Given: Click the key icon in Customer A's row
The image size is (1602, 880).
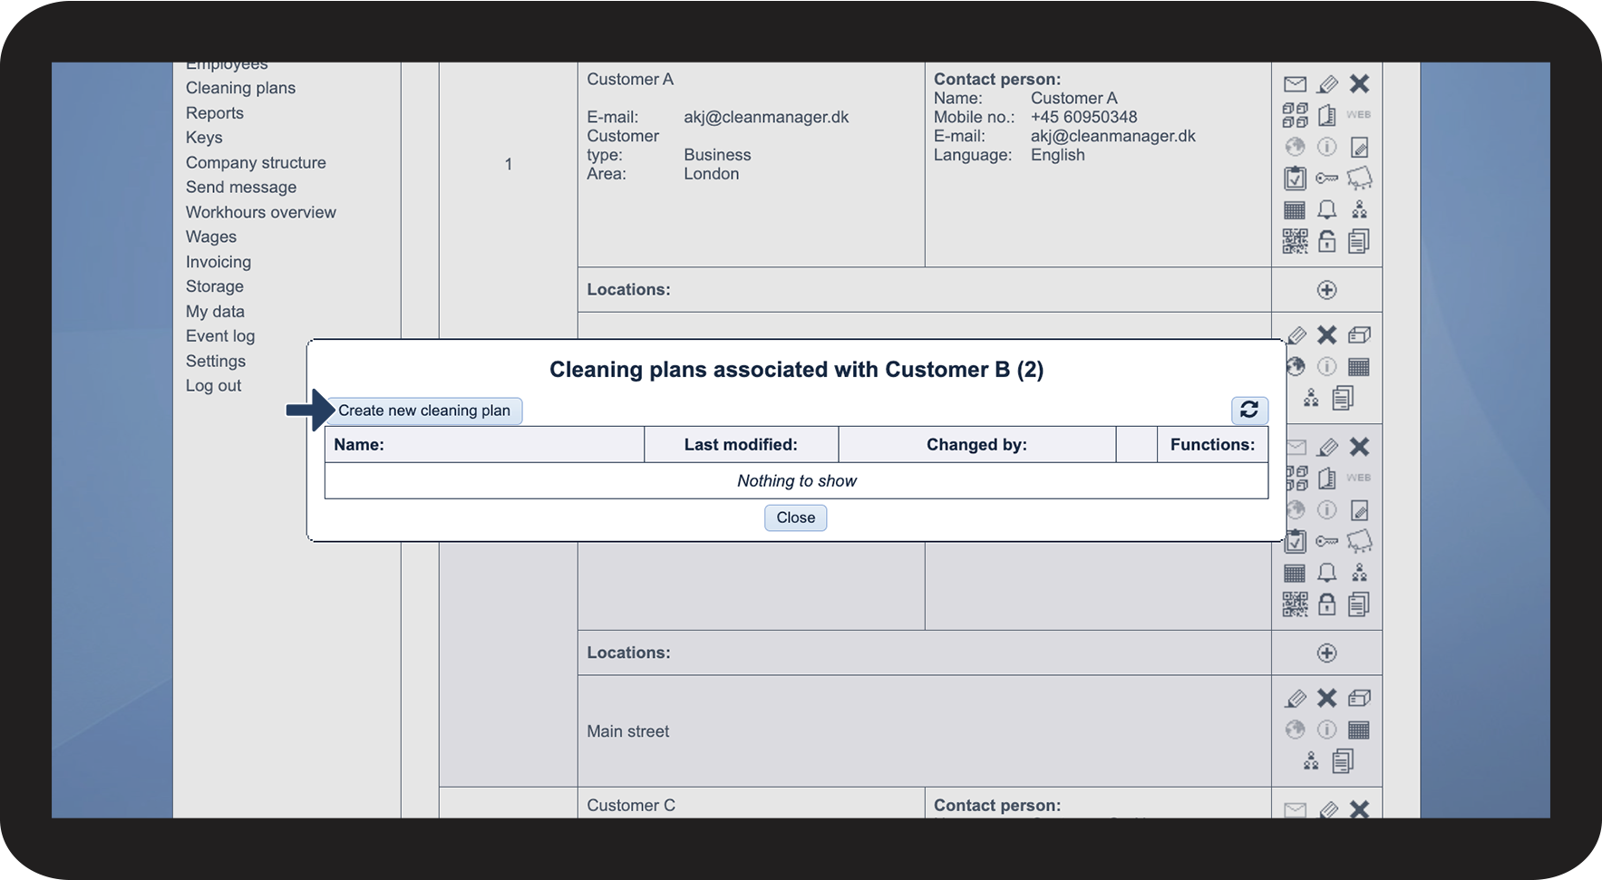Looking at the screenshot, I should 1326,179.
